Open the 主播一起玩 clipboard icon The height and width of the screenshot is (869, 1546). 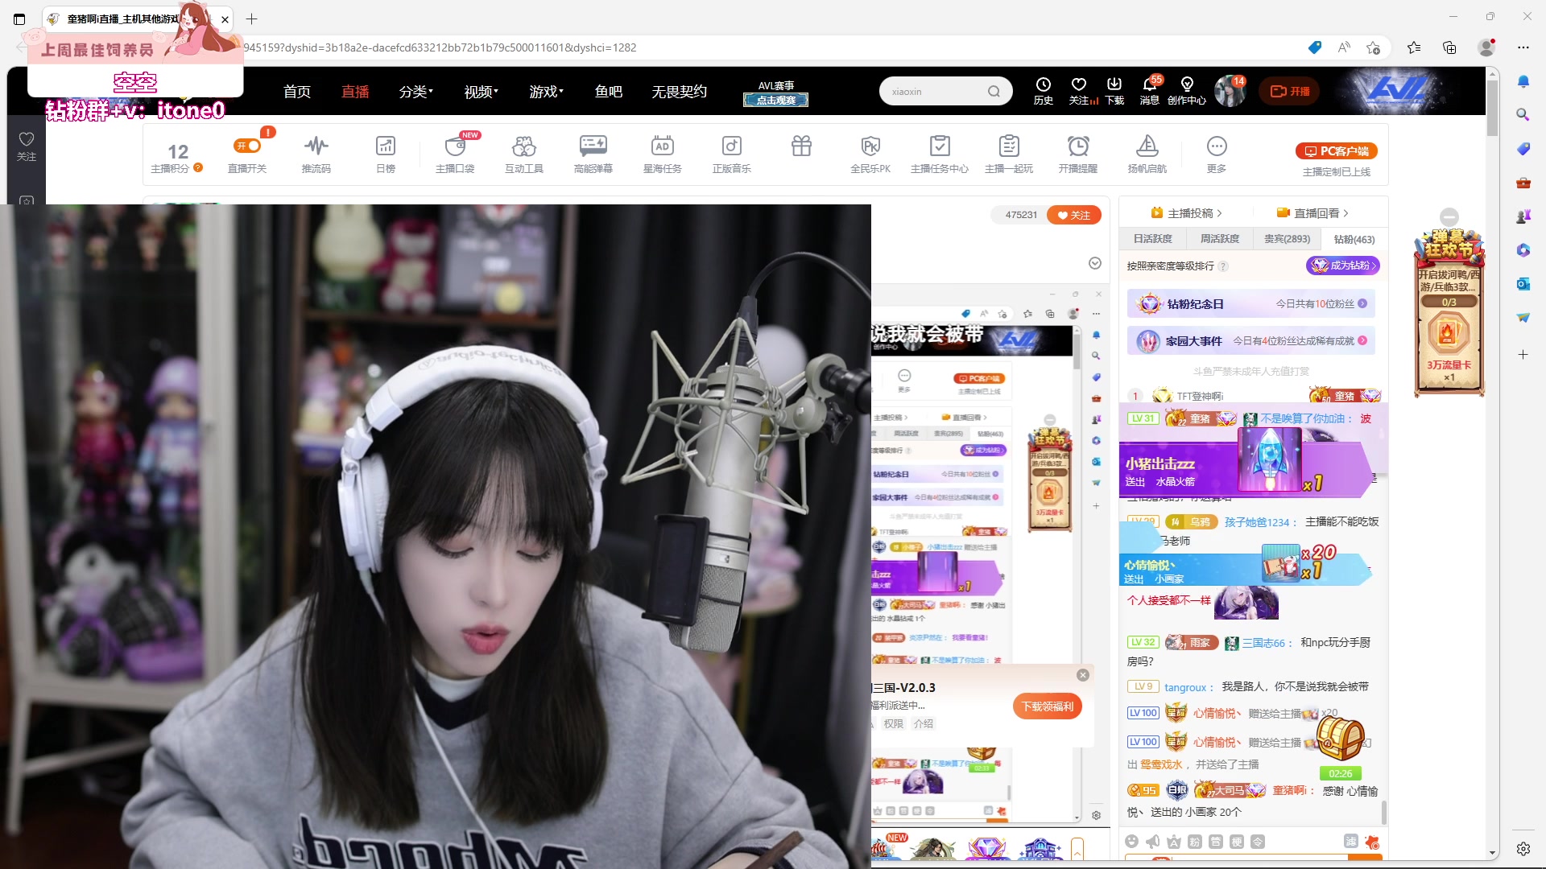[x=1009, y=146]
